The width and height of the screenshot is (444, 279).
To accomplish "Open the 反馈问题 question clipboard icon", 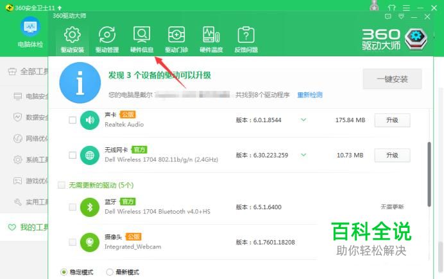I will click(x=246, y=35).
